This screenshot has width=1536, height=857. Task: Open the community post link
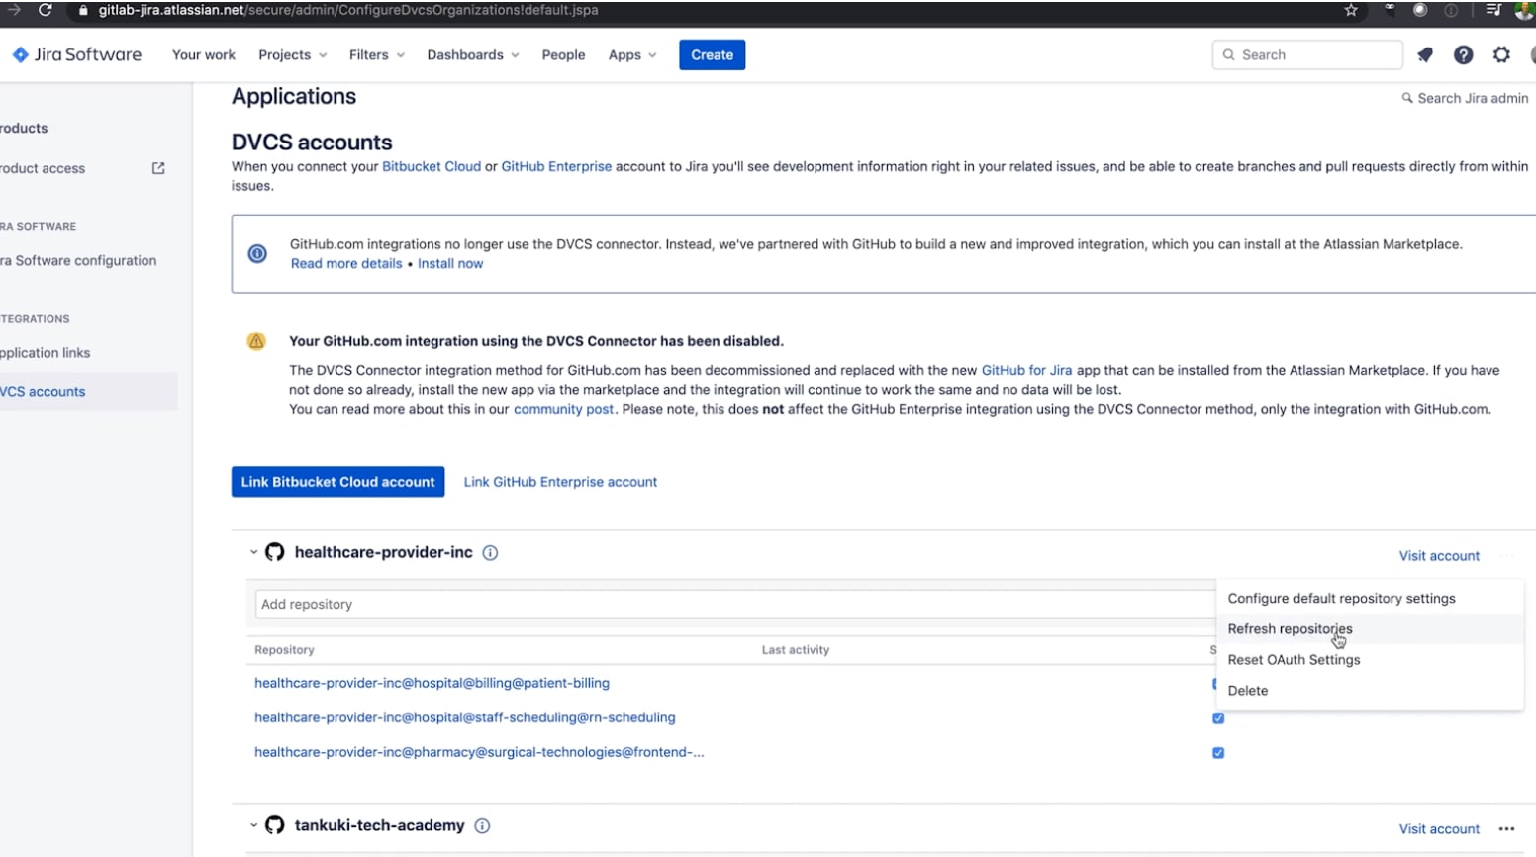pyautogui.click(x=563, y=409)
